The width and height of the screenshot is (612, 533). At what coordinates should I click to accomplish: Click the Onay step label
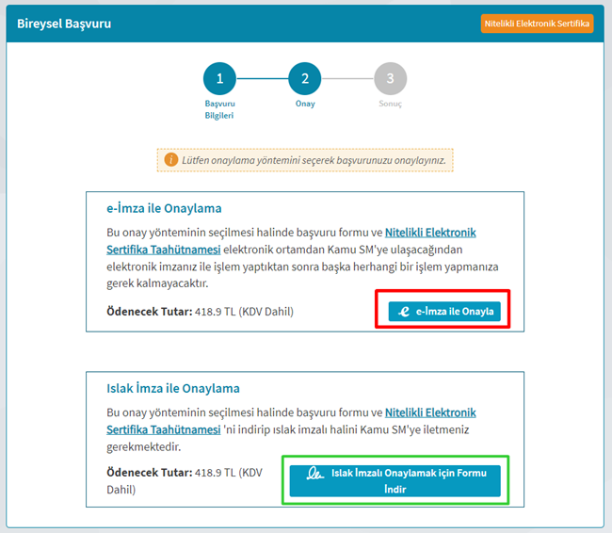click(x=305, y=104)
